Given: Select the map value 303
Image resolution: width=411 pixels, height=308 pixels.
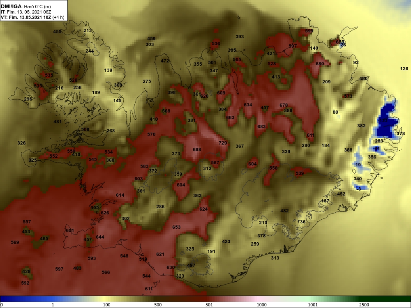Looking at the screenshot, I should pos(150,44).
